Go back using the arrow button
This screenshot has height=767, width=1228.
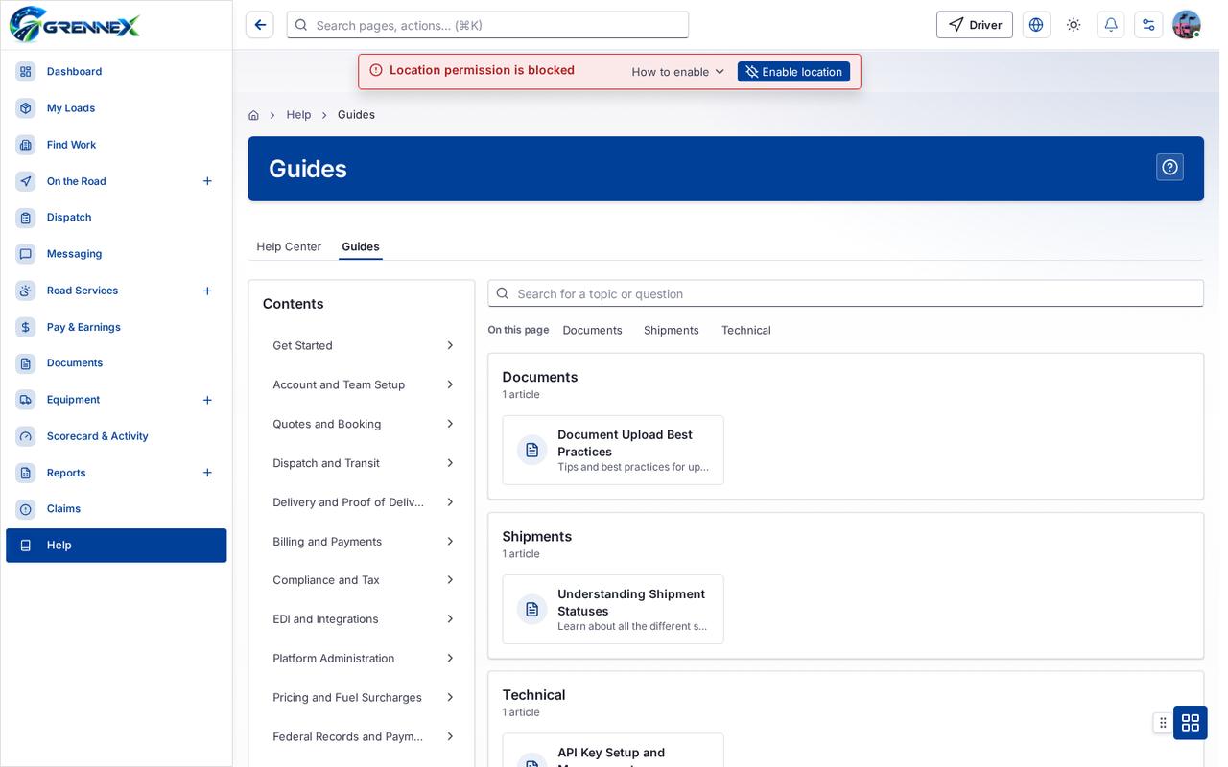coord(260,25)
